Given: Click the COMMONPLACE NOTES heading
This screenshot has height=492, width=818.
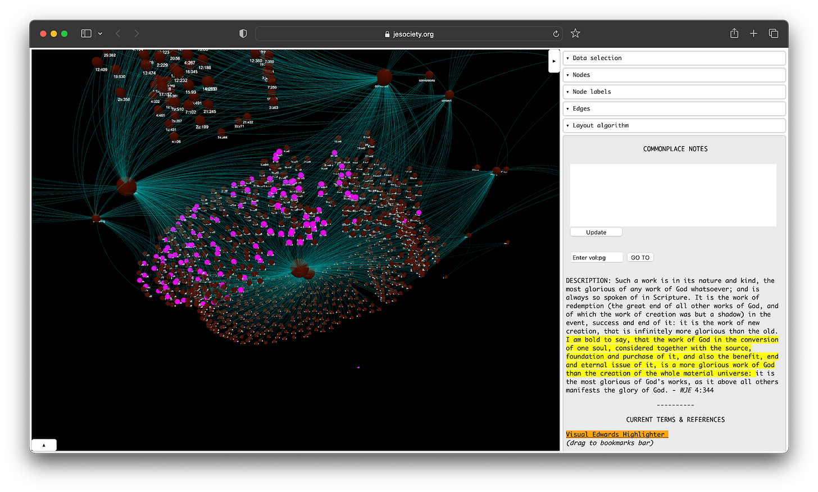Looking at the screenshot, I should coord(675,149).
